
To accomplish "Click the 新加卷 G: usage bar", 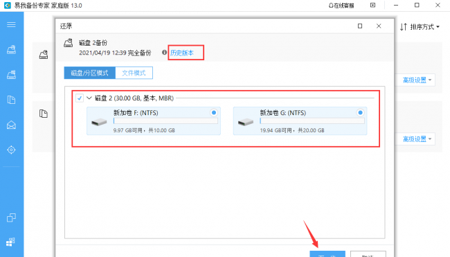I will [x=312, y=121].
